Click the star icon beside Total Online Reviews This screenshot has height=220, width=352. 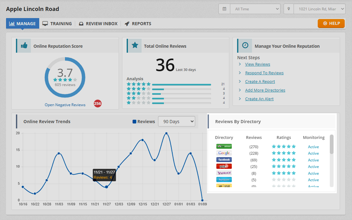point(135,46)
